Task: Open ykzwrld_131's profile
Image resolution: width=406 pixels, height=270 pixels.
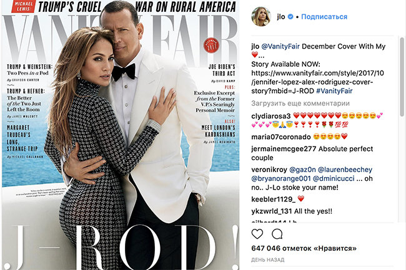Action: pos(272,211)
